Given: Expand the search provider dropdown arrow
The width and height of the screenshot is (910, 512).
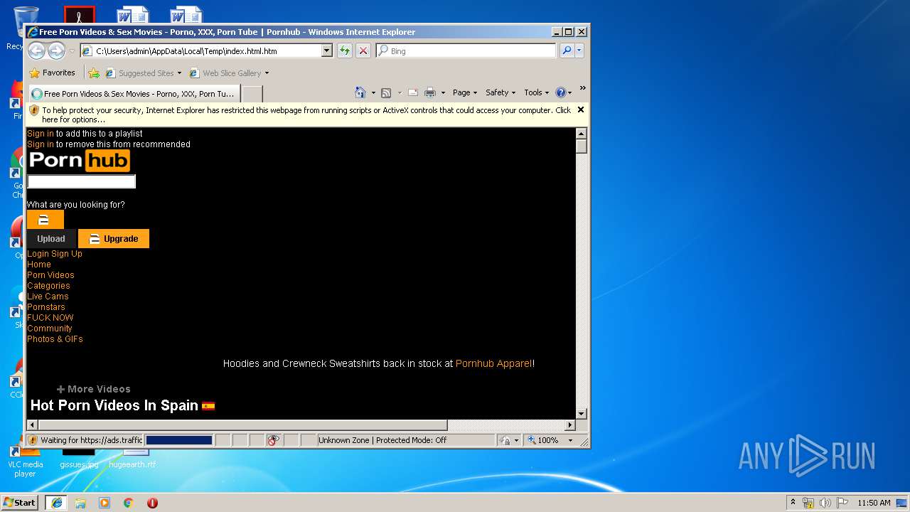Looking at the screenshot, I should (579, 50).
